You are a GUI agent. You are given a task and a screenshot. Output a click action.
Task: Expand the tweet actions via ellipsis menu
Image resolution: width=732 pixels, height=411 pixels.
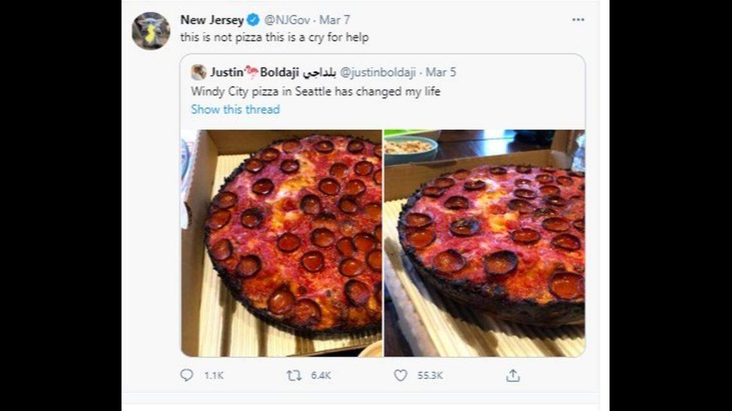tap(577, 20)
